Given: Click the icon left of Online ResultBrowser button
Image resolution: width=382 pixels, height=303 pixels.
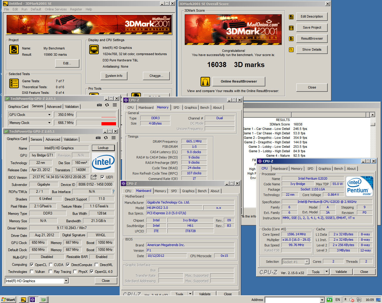Looking at the screenshot, I should 205,81.
